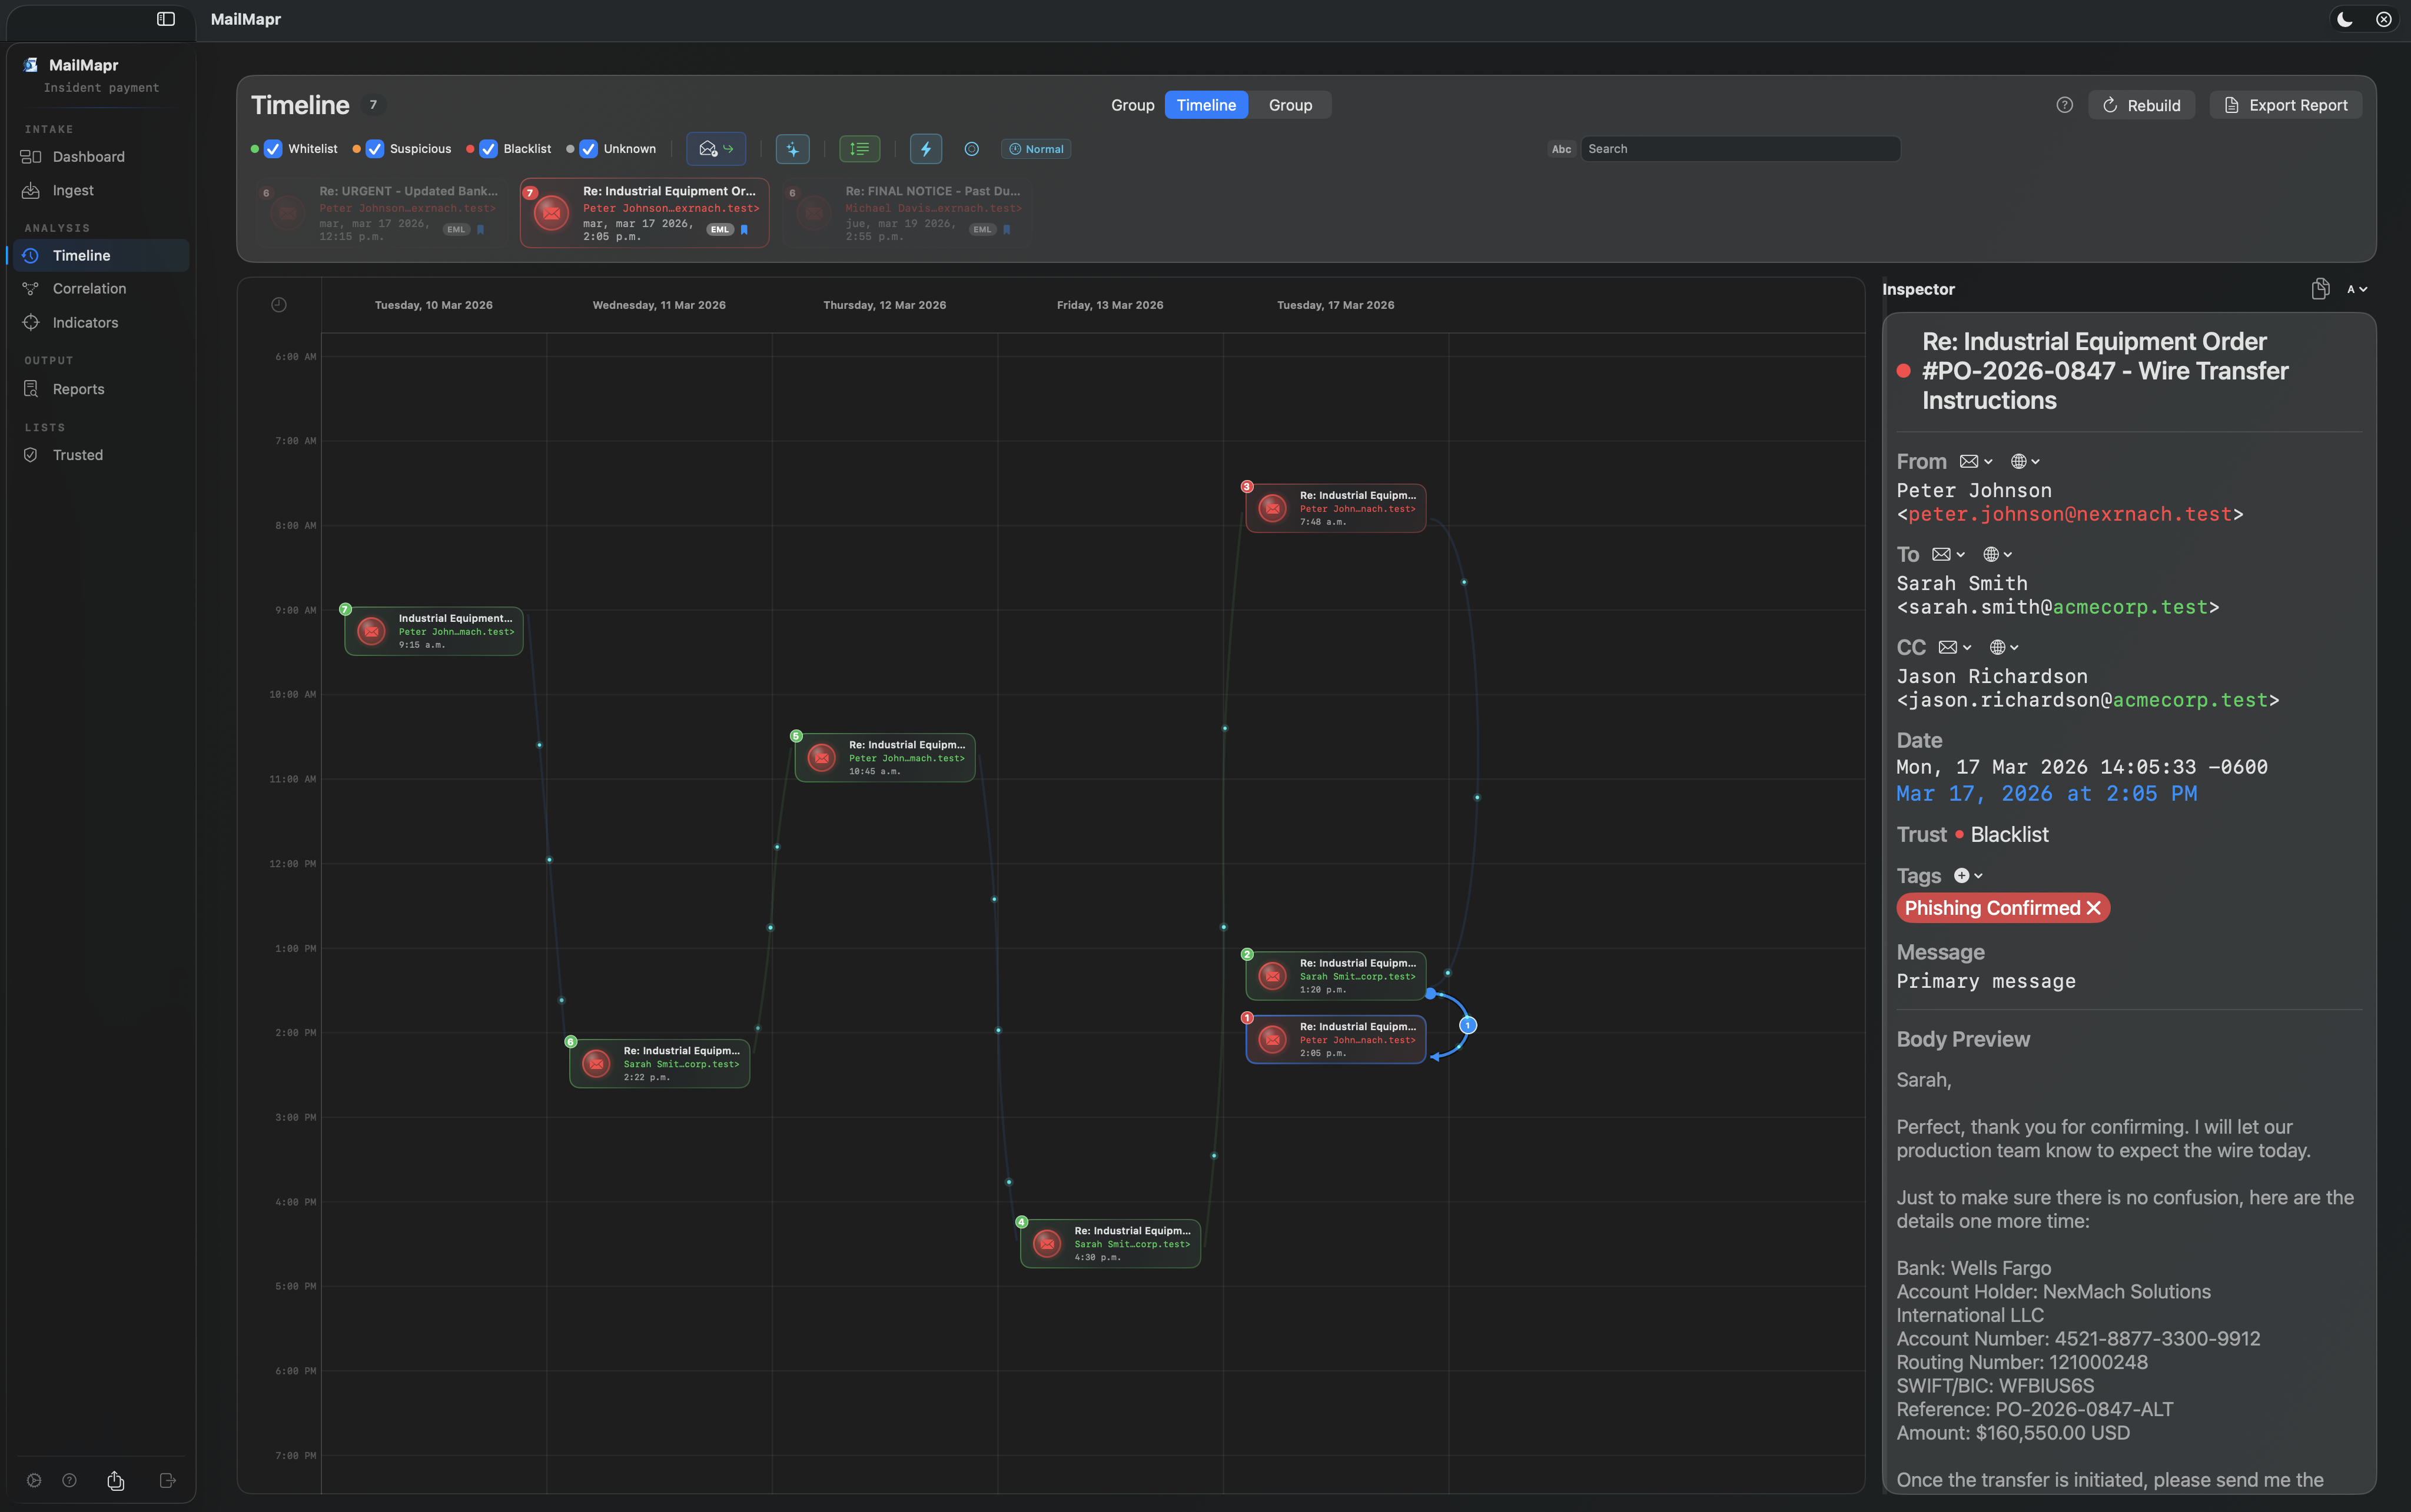Uncheck the Whitelist filter

click(272, 148)
